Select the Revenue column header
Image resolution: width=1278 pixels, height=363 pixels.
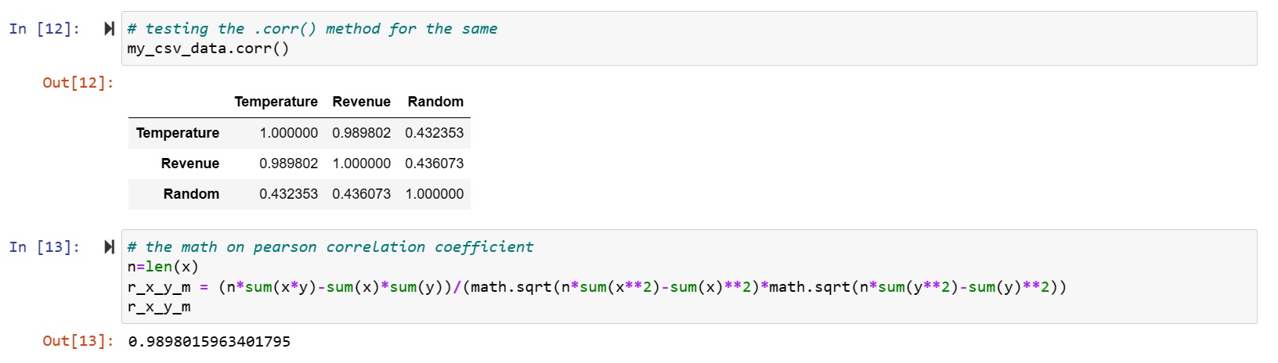[x=361, y=102]
